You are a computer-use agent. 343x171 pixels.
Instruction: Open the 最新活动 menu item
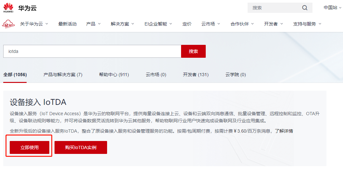pos(67,24)
